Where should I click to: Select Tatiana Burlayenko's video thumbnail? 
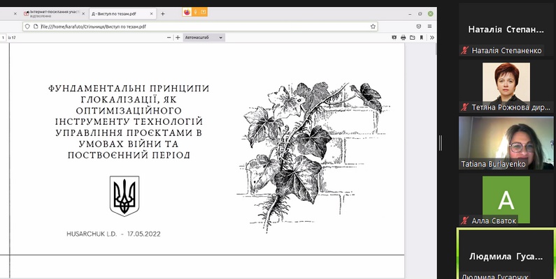(x=506, y=143)
